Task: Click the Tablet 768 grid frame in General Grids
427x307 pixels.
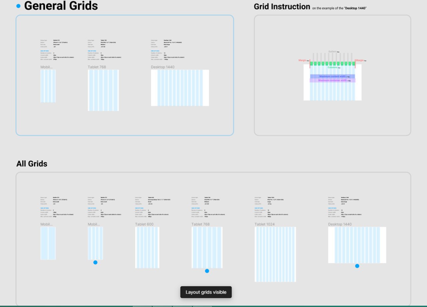Action: 103,90
